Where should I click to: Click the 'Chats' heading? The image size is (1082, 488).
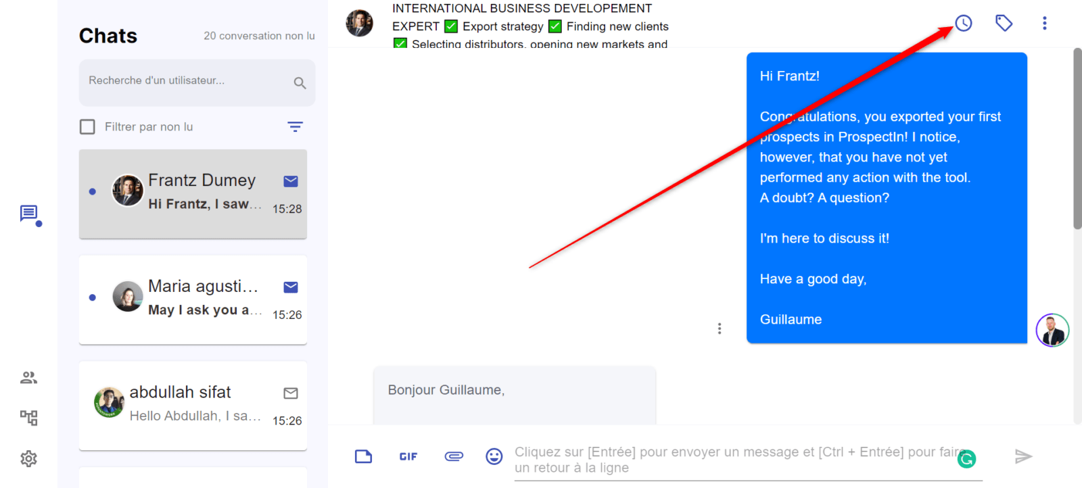click(108, 36)
